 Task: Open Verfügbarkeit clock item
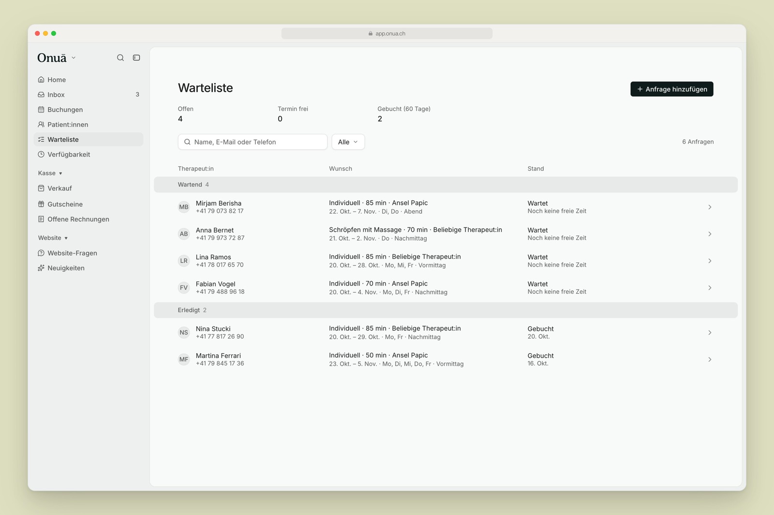tap(89, 155)
